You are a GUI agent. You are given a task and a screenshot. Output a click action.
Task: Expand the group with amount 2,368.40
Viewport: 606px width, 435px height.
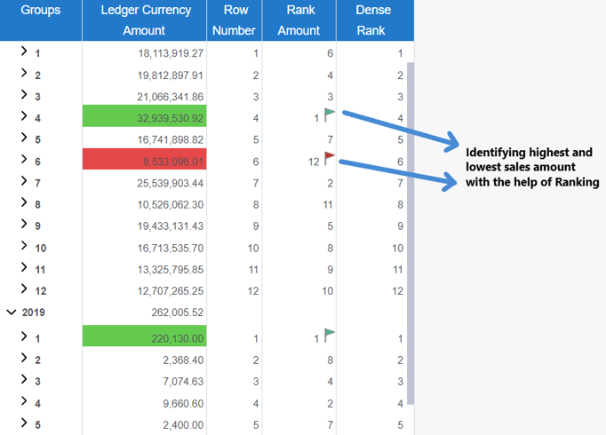[24, 360]
